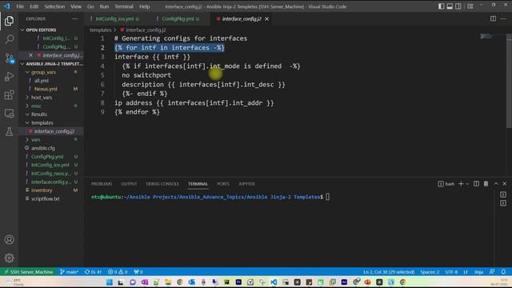
Task: Switch to the Problems panel tab
Action: [102, 184]
